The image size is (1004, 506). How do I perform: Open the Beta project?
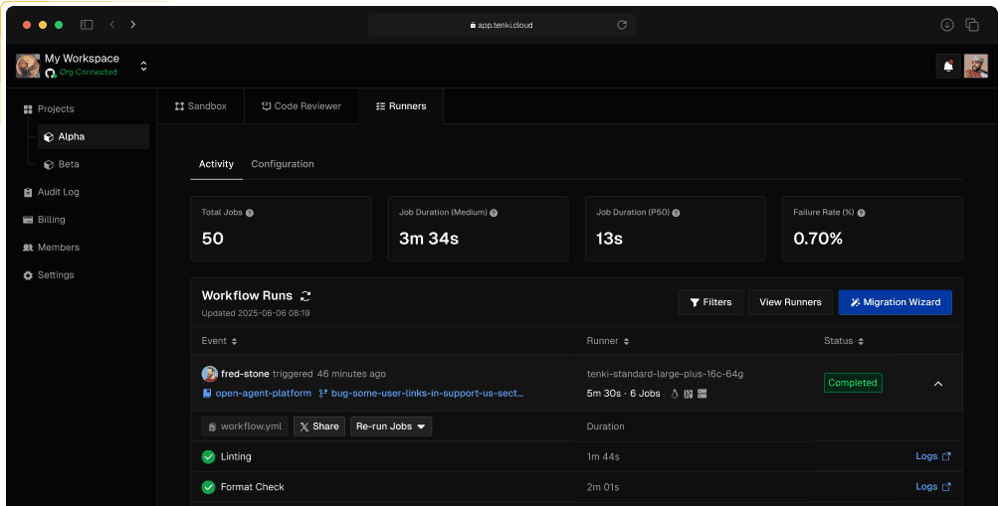[x=62, y=164]
